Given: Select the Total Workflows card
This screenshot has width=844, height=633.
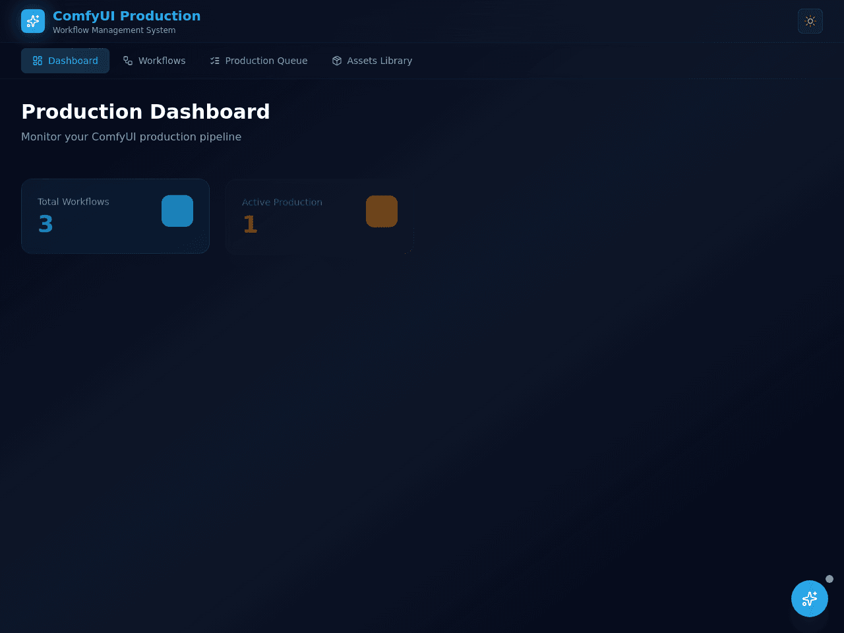Looking at the screenshot, I should click(115, 216).
